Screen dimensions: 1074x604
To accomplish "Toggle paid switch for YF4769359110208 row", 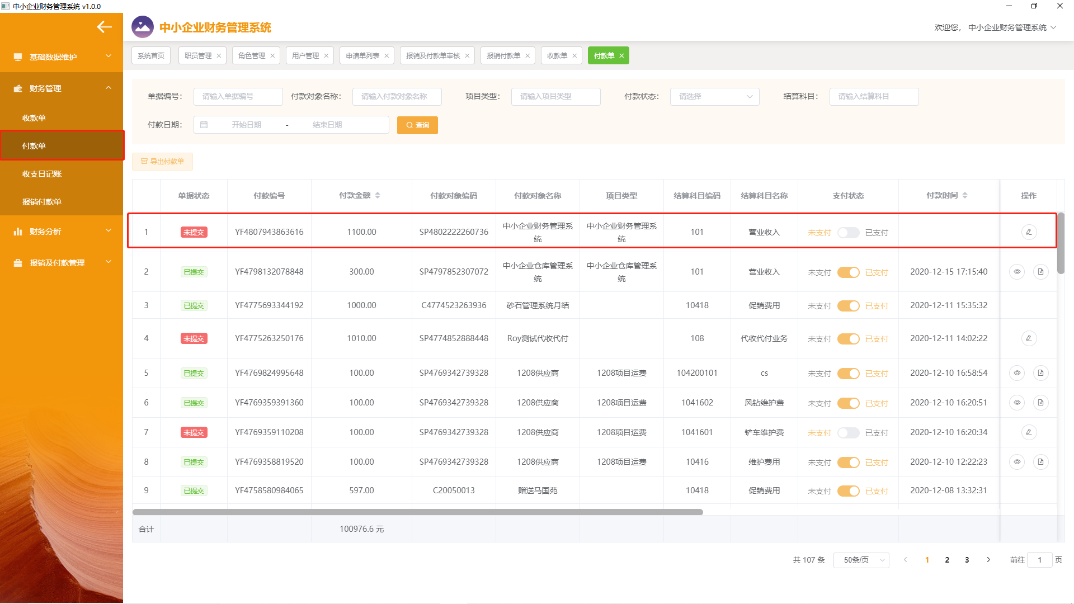I will point(848,433).
